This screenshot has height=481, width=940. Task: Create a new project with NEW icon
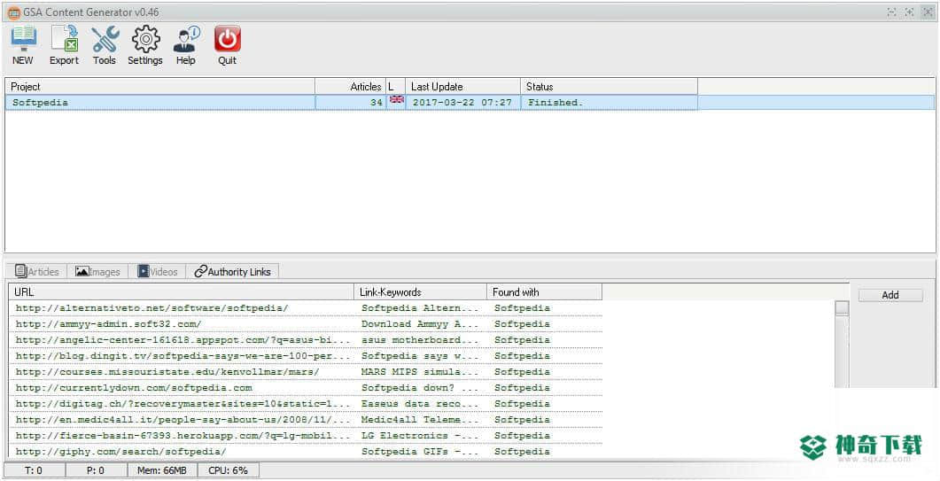click(x=23, y=45)
